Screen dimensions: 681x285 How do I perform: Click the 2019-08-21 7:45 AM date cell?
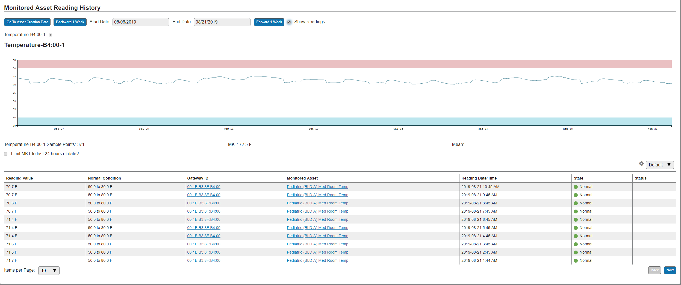479,211
